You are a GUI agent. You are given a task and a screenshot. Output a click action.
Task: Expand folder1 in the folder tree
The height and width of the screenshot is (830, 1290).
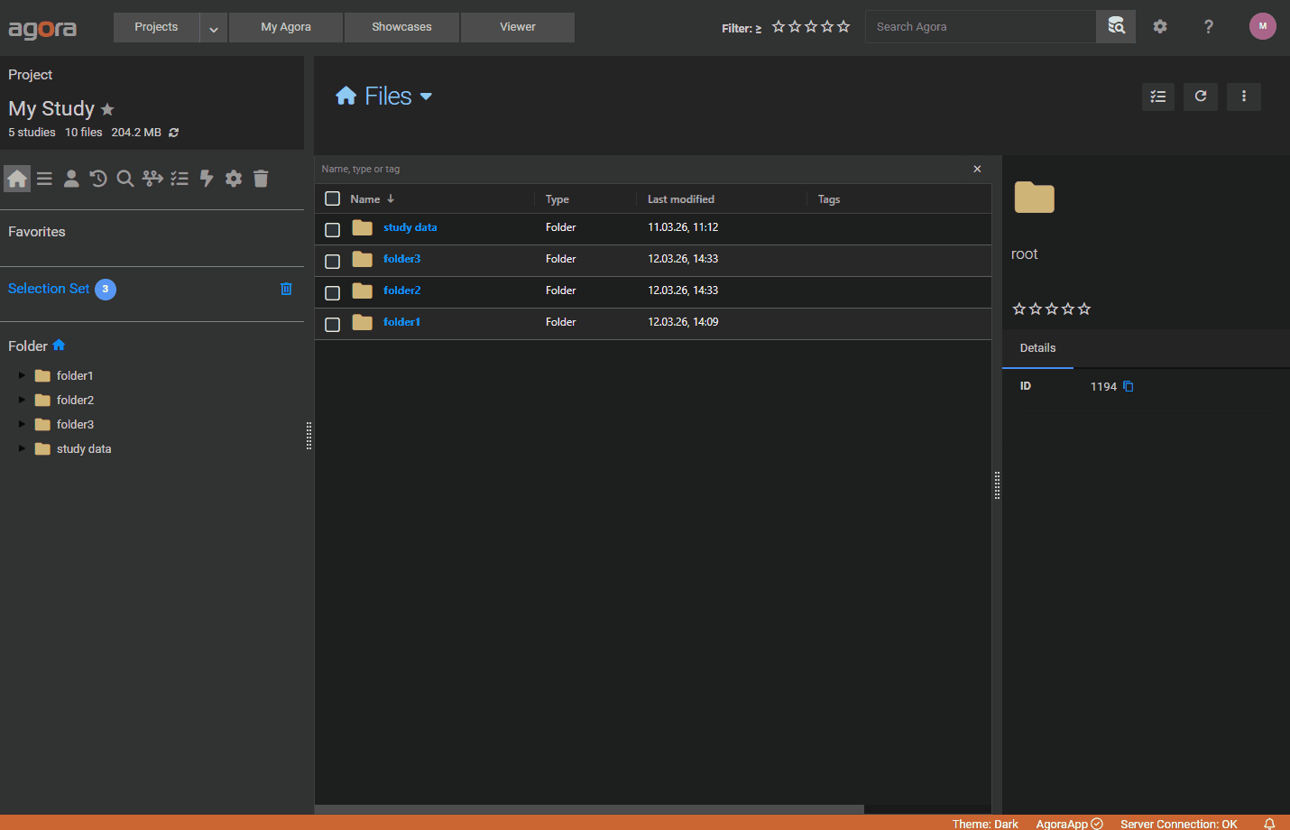tap(22, 375)
